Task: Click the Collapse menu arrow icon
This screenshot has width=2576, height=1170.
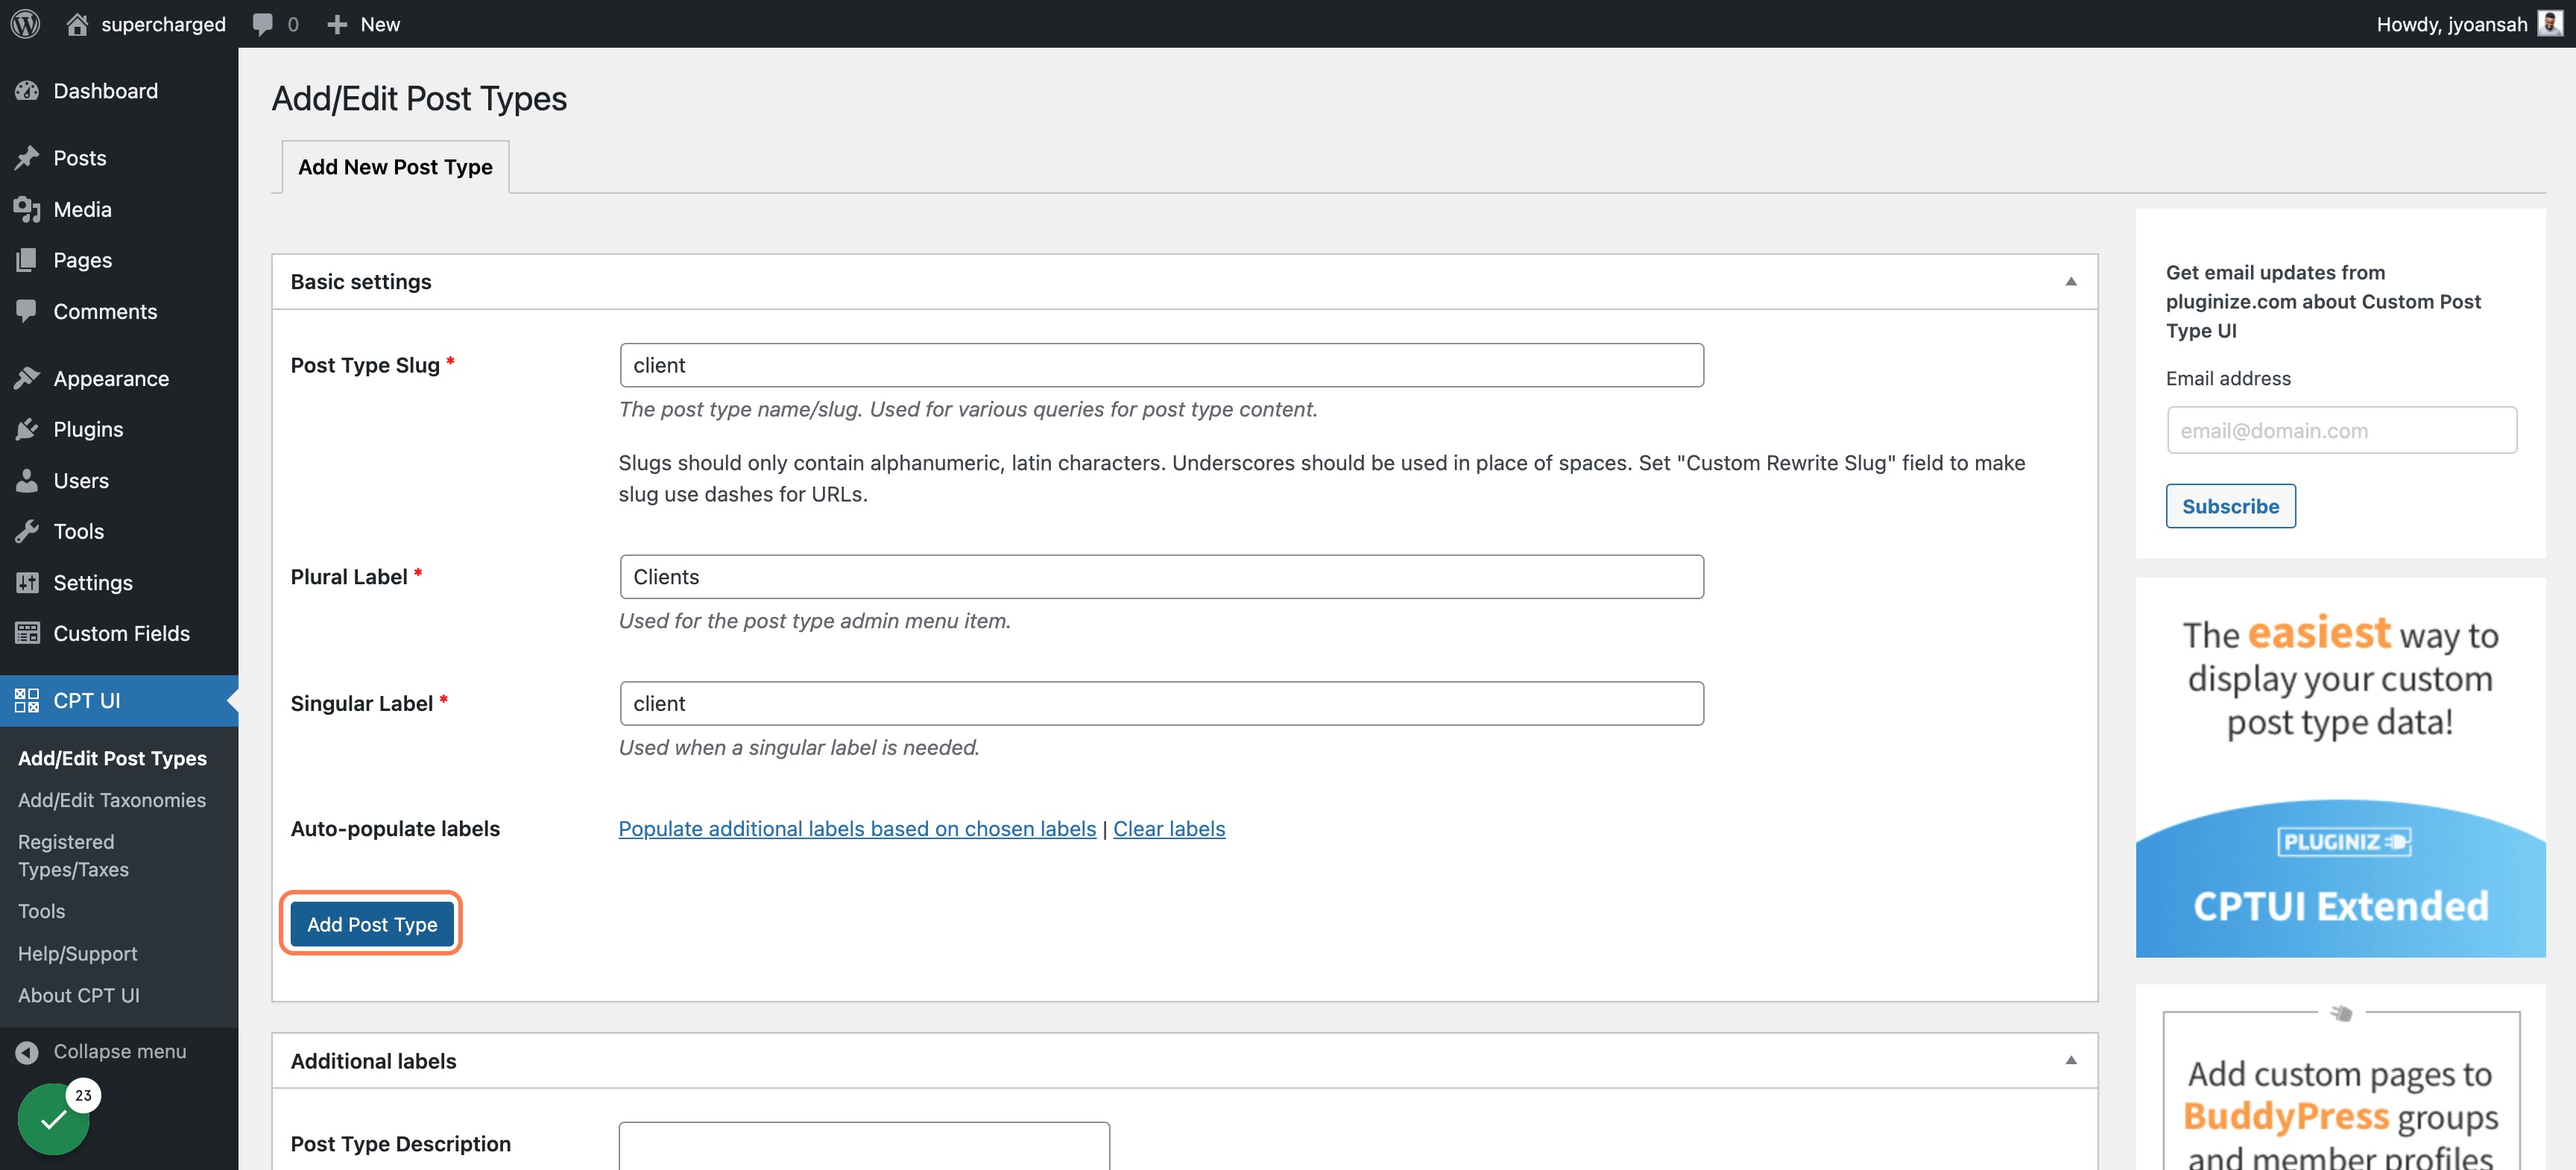Action: [27, 1052]
